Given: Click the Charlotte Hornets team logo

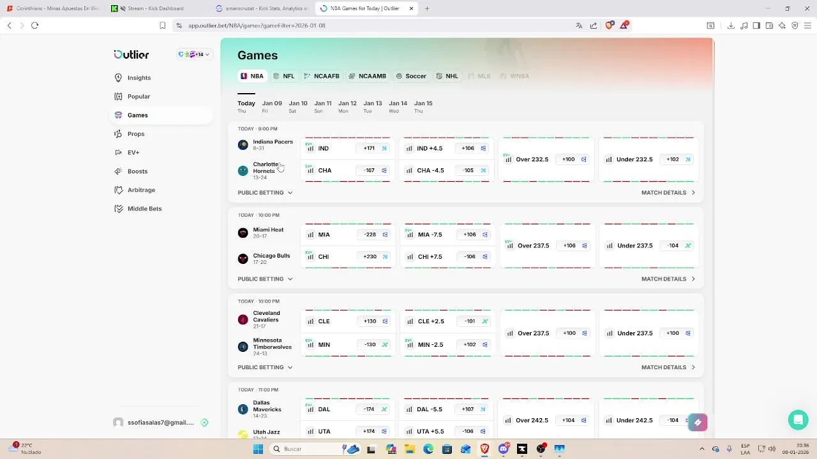Looking at the screenshot, I should coord(243,171).
